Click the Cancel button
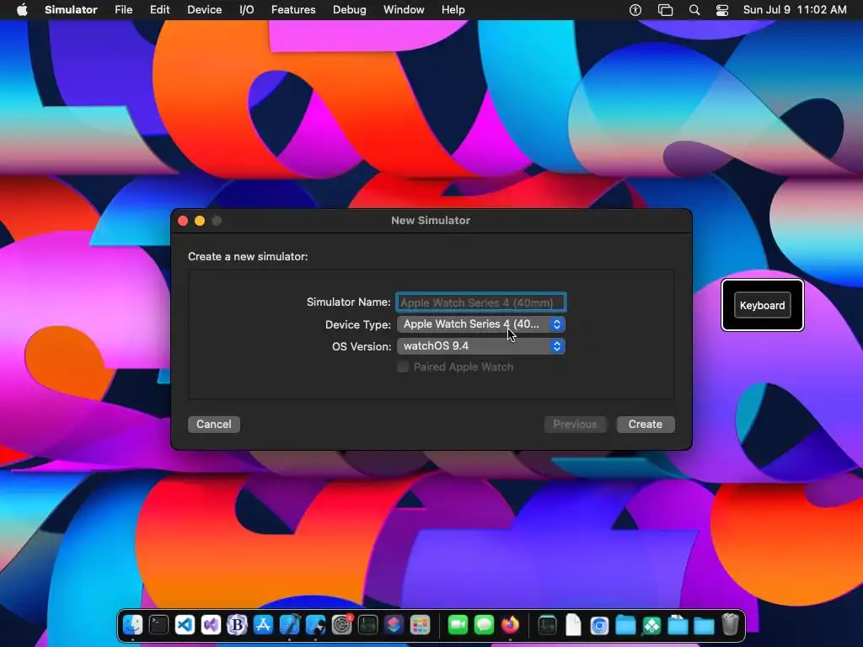The width and height of the screenshot is (863, 647). 214,425
